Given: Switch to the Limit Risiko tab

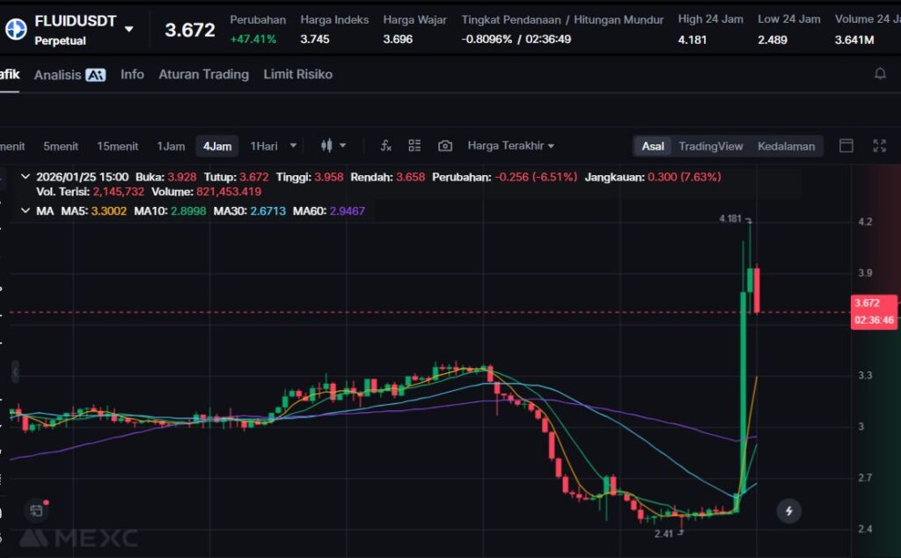Looking at the screenshot, I should pos(297,75).
